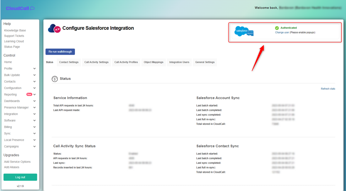This screenshot has height=191, width=346.
Task: Click the Salesforce integration cloud icon
Action: pyautogui.click(x=54, y=28)
